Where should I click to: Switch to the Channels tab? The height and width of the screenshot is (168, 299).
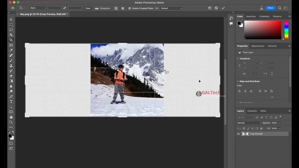click(x=252, y=111)
